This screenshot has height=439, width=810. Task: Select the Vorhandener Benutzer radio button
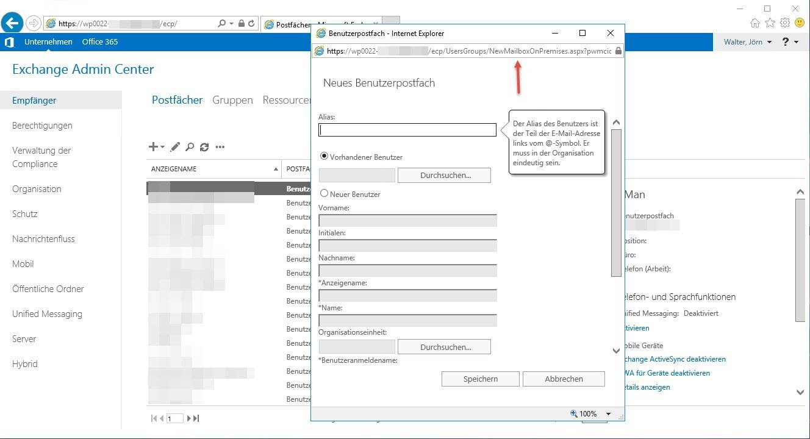click(324, 157)
